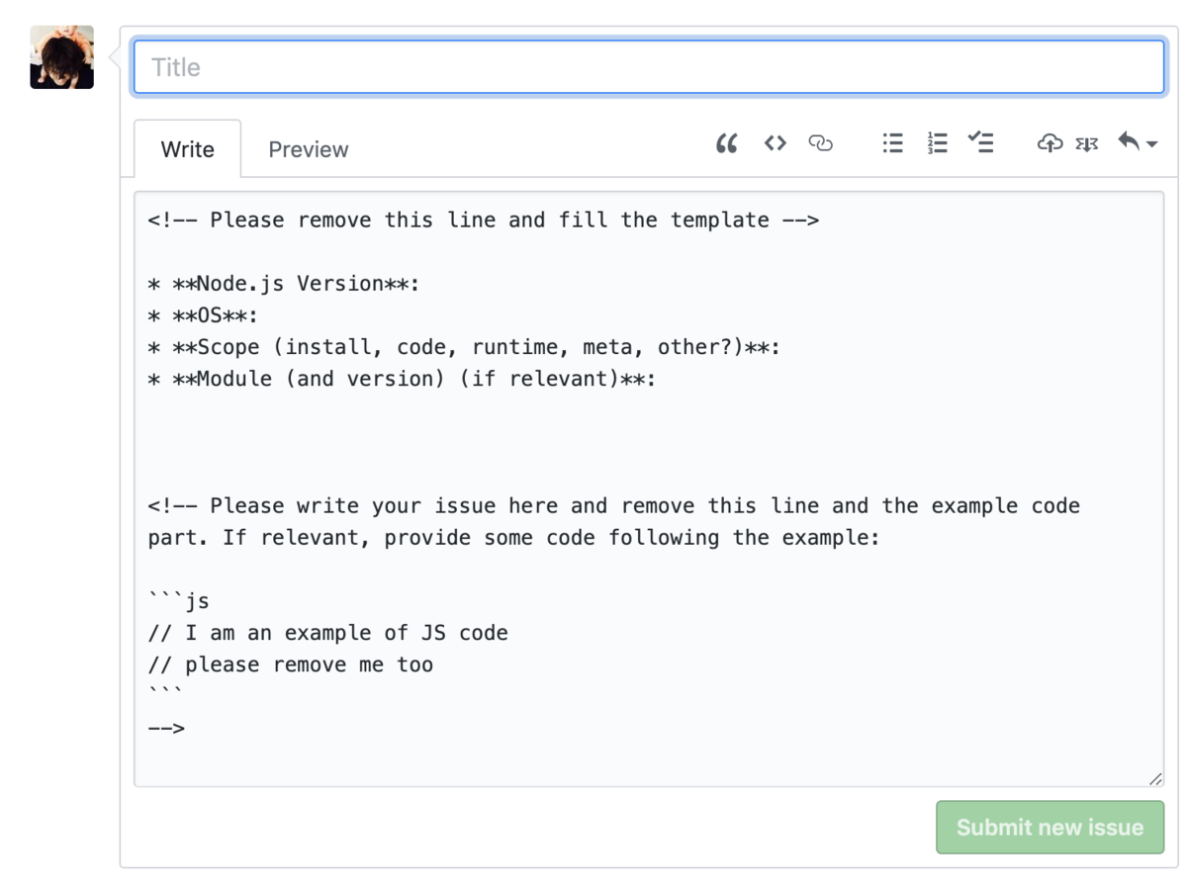Insert a bulleted list
The image size is (1187, 886).
tap(892, 144)
